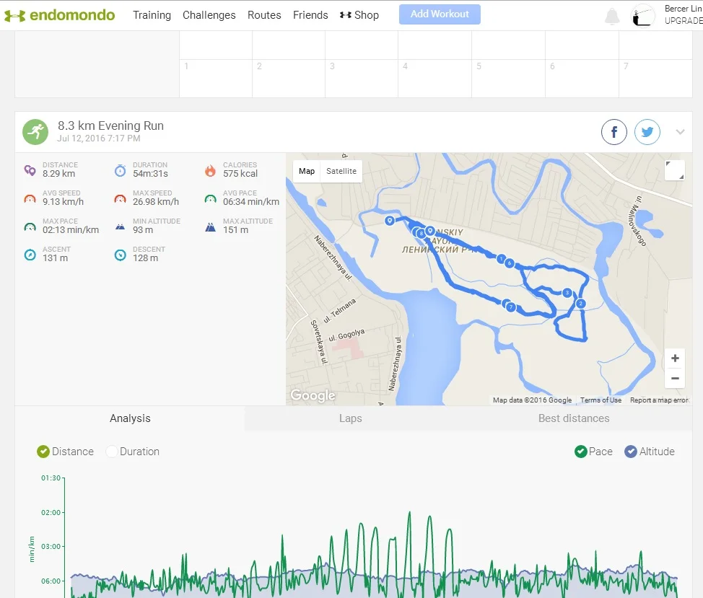Zoom in on the map
This screenshot has width=703, height=598.
(675, 359)
